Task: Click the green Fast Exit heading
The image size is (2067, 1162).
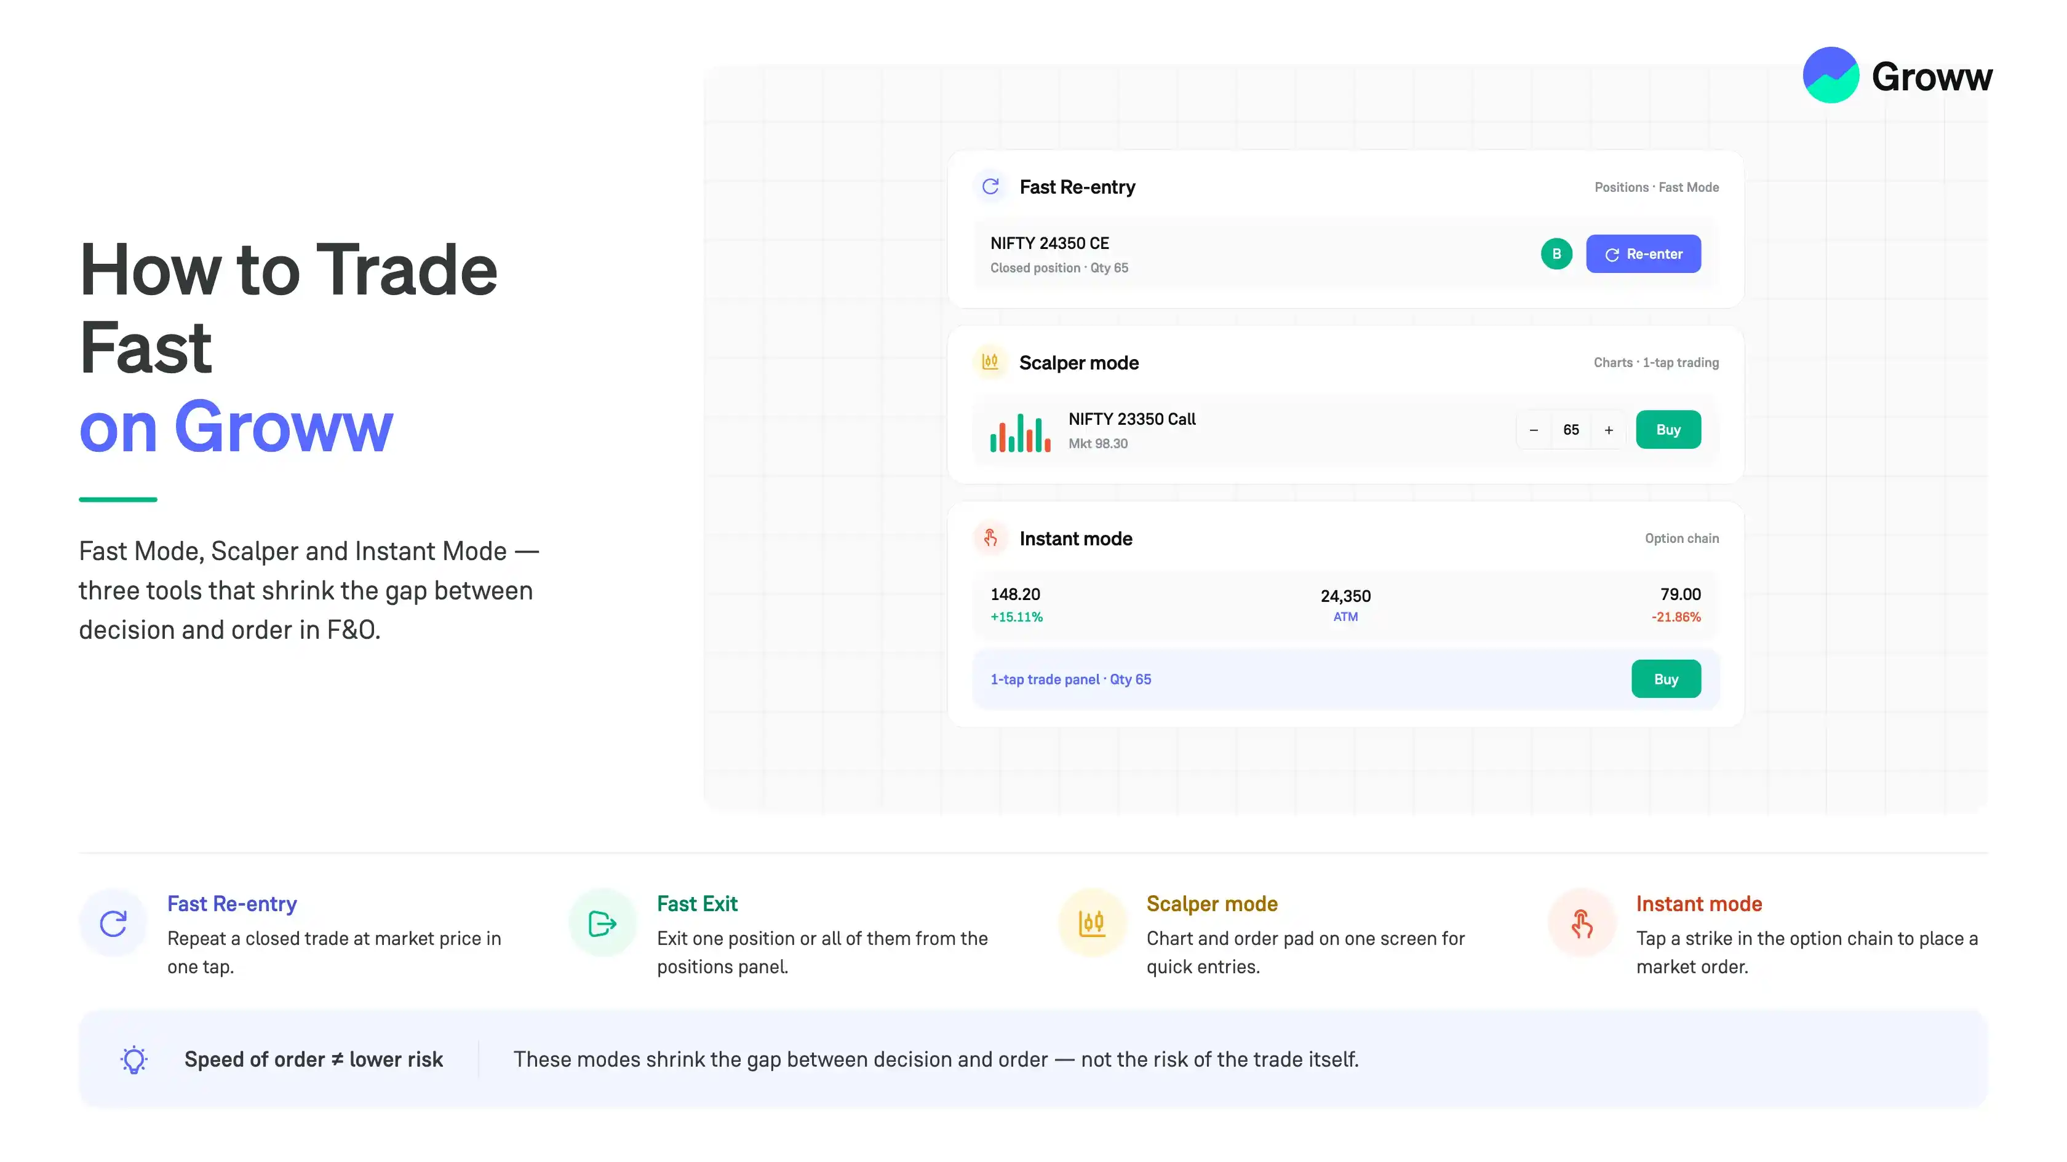Action: click(x=697, y=904)
